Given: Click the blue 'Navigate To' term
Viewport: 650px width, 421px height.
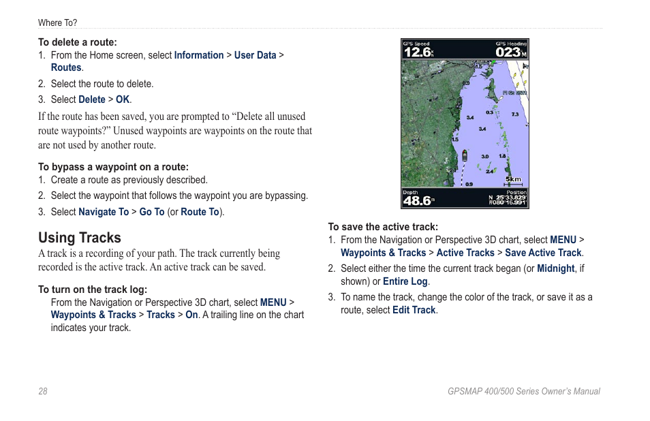Looking at the screenshot, I should [x=104, y=212].
